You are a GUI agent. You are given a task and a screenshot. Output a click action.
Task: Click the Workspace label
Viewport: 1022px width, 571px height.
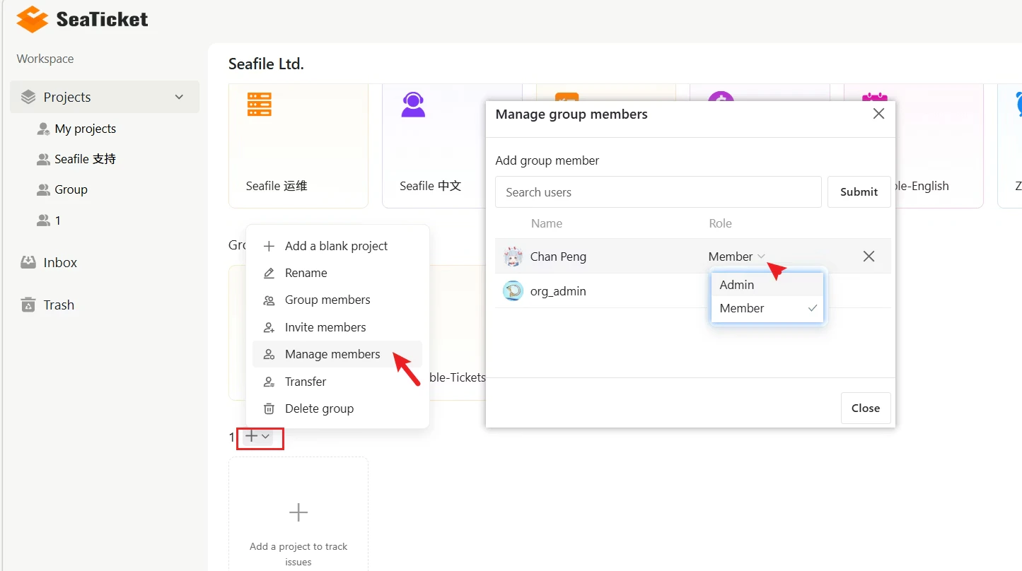(45, 59)
